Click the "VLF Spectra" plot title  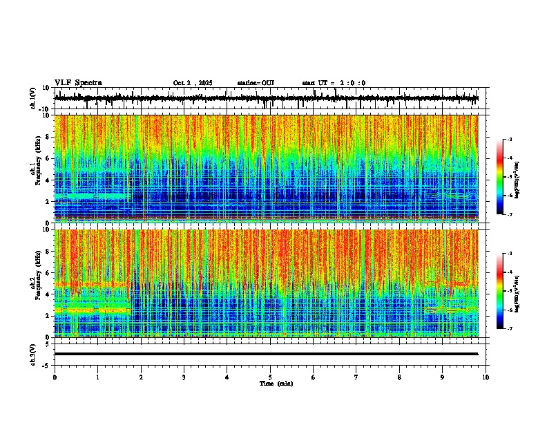point(78,83)
